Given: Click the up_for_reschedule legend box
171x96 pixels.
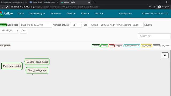Looking at the screenshot, I should point(132,46).
